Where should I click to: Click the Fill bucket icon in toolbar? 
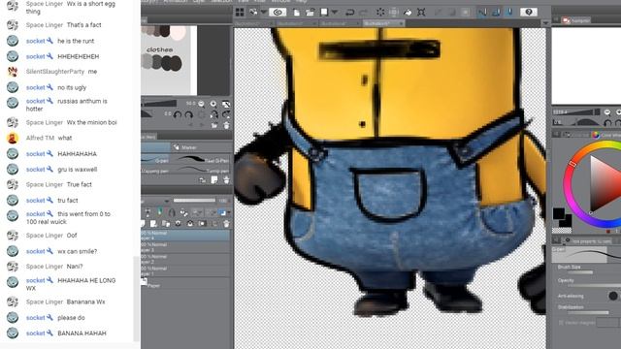click(x=408, y=13)
